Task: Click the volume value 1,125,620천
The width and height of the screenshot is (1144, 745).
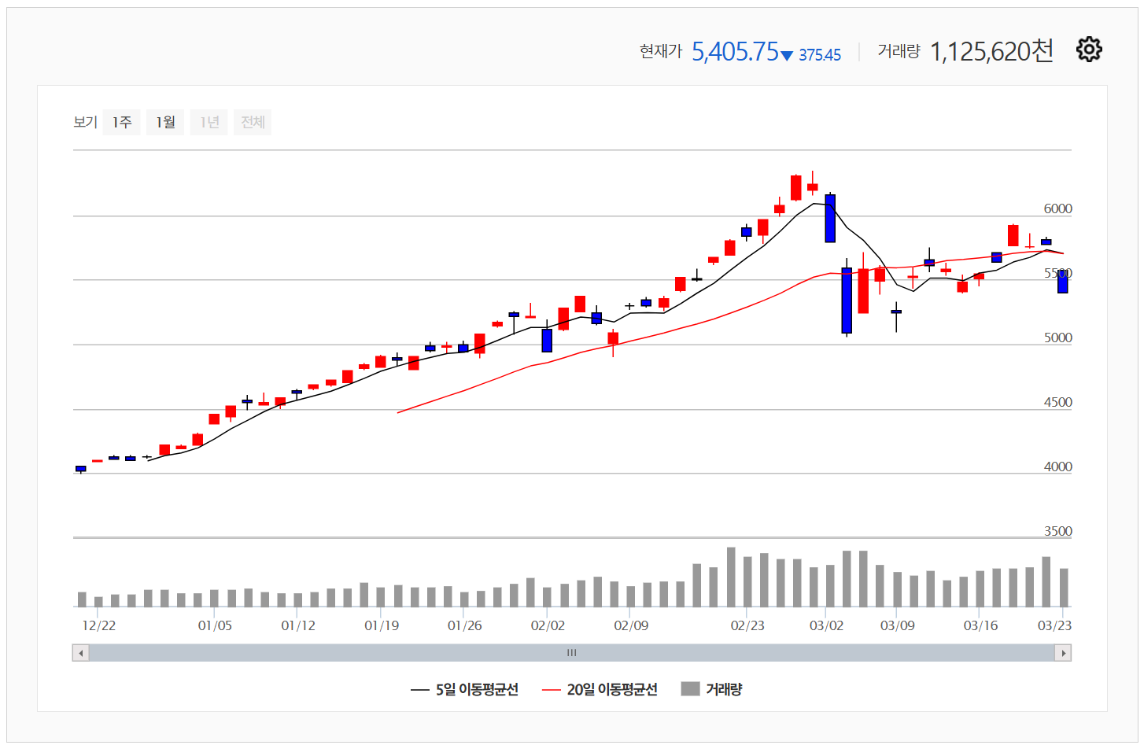Action: tap(991, 51)
